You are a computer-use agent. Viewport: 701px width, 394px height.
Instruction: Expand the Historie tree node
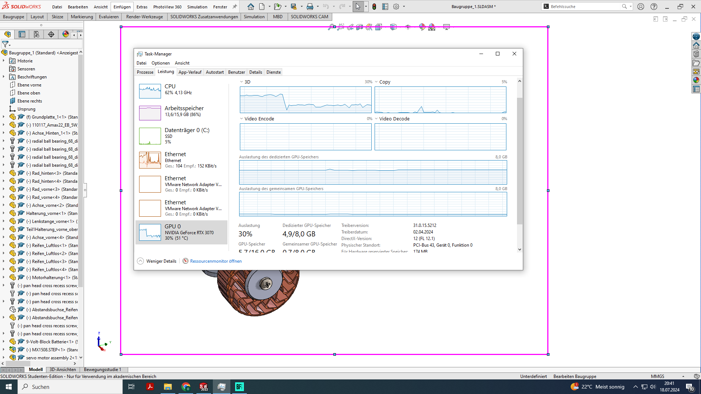click(x=4, y=61)
